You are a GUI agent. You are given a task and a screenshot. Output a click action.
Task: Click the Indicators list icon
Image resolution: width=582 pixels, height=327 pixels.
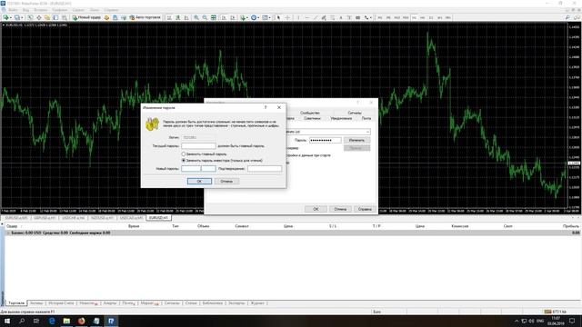click(x=243, y=17)
